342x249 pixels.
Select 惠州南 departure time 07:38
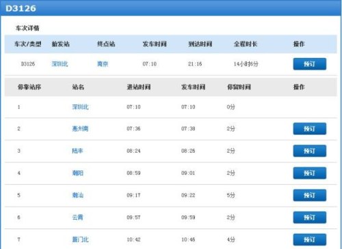[188, 129]
